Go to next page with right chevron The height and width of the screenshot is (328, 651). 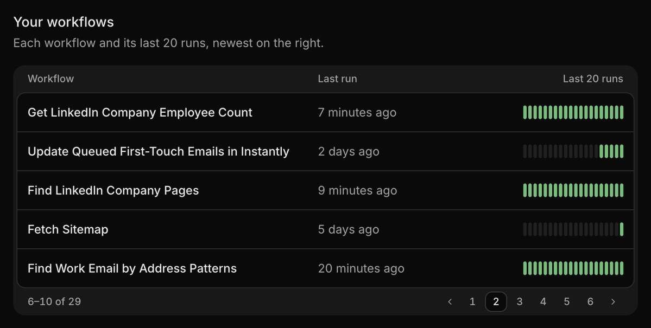click(x=613, y=302)
